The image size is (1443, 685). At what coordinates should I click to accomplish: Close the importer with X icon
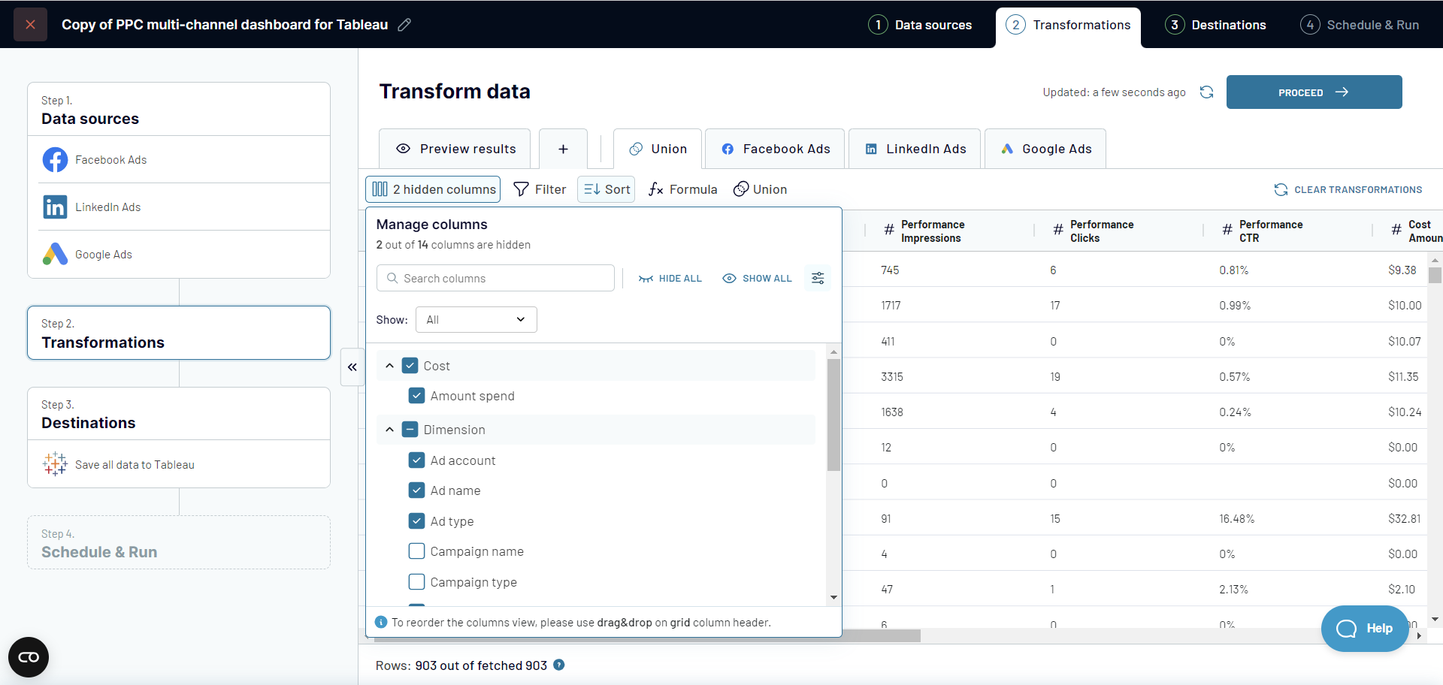(x=30, y=25)
